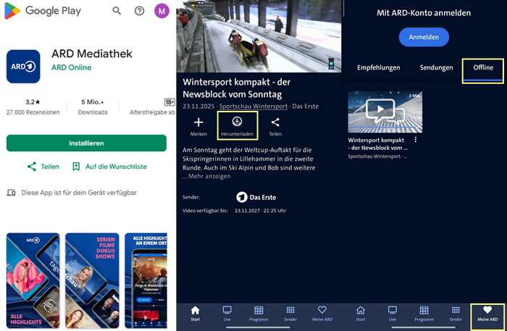Switch to the Empfehlungen tab
Image resolution: width=507 pixels, height=331 pixels.
tap(378, 68)
